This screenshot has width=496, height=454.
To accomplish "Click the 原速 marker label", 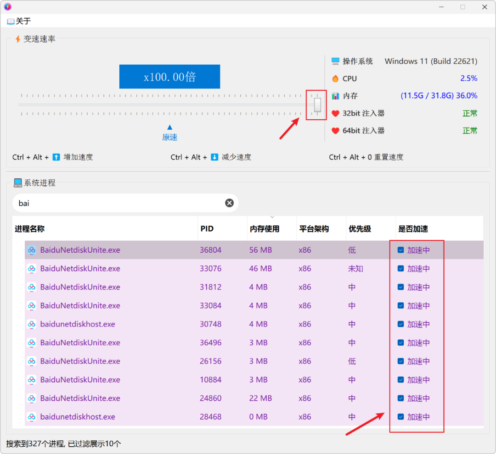I will tap(169, 137).
